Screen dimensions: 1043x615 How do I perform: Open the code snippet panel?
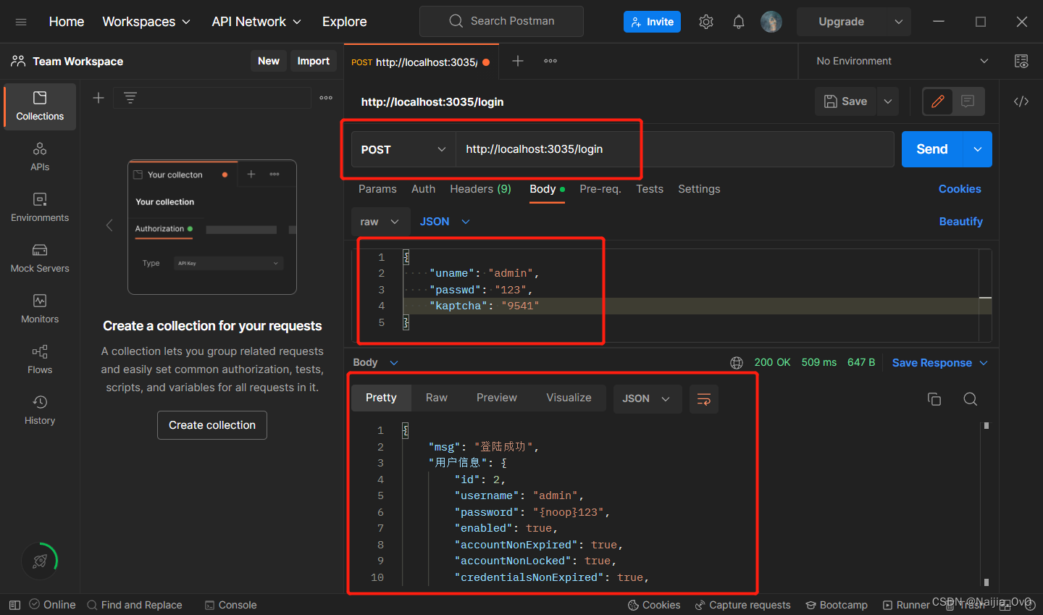(x=1021, y=101)
